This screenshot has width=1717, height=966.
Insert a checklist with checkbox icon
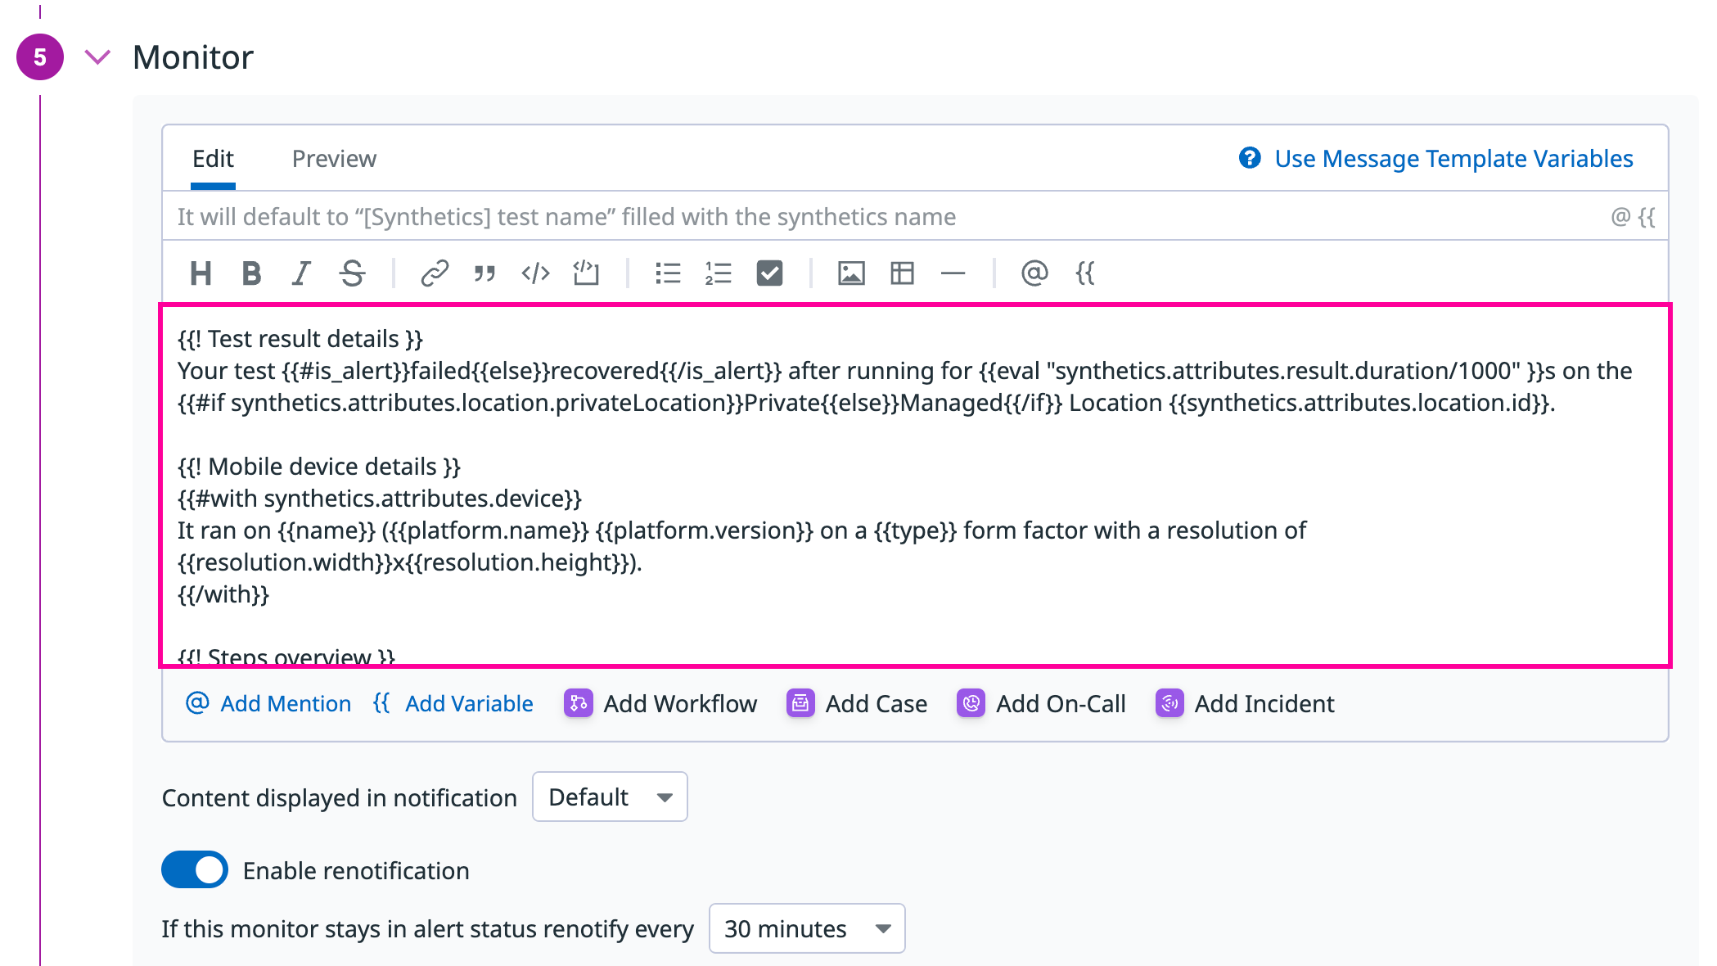tap(769, 273)
